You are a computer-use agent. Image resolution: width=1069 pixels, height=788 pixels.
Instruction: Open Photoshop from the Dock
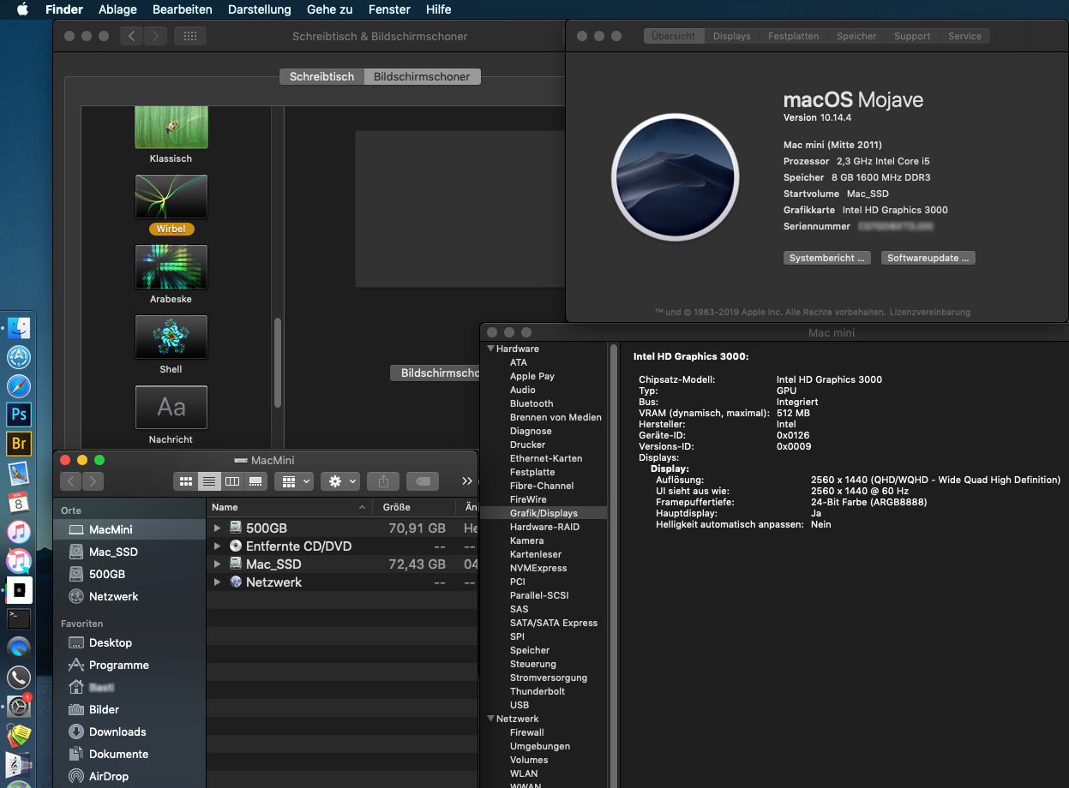pos(19,415)
